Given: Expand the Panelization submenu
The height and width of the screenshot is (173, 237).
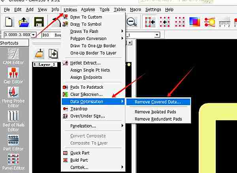Looking at the screenshot, I should pyautogui.click(x=93, y=126).
